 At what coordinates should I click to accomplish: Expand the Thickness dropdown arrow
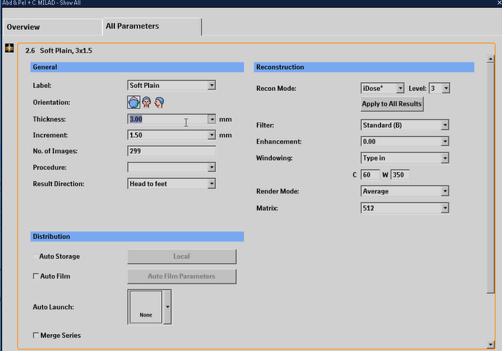coord(211,119)
